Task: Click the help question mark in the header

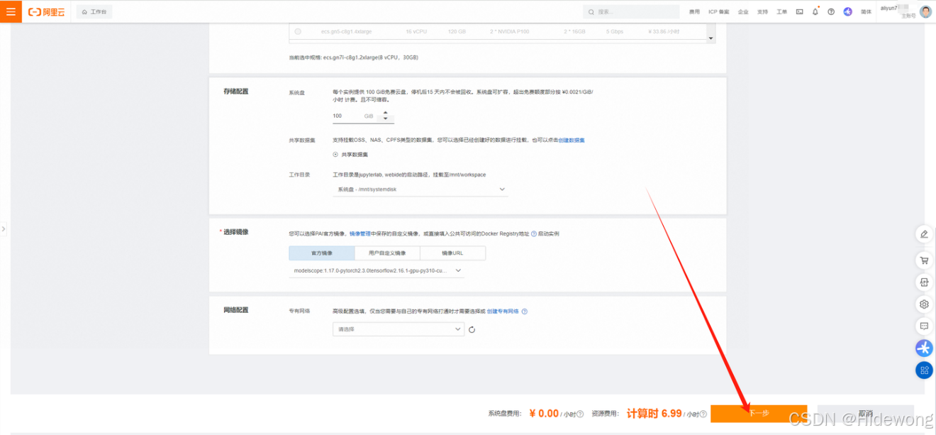Action: (831, 12)
